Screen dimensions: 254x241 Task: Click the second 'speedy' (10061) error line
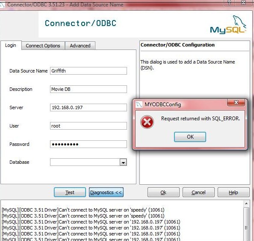click(83, 216)
